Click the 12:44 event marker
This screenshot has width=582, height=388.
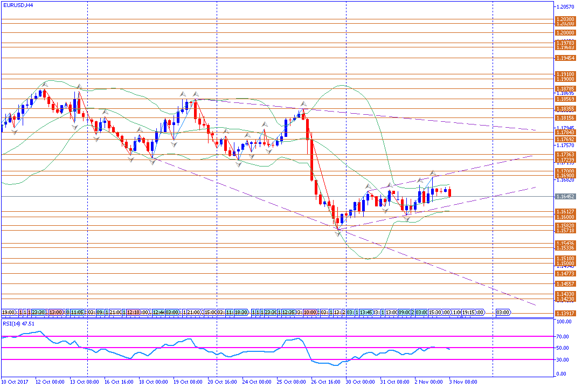tap(158, 312)
